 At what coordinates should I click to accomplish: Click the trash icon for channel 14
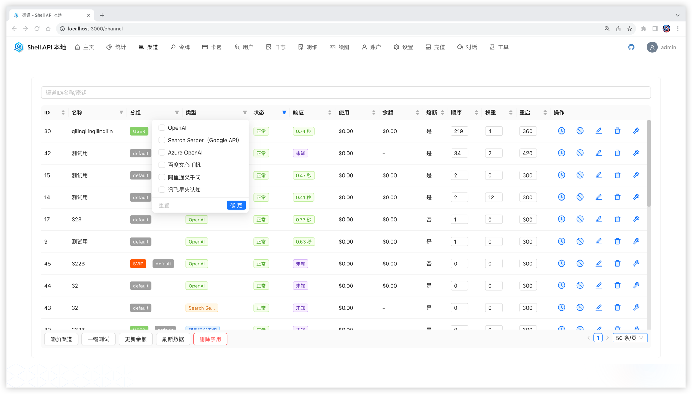(617, 197)
